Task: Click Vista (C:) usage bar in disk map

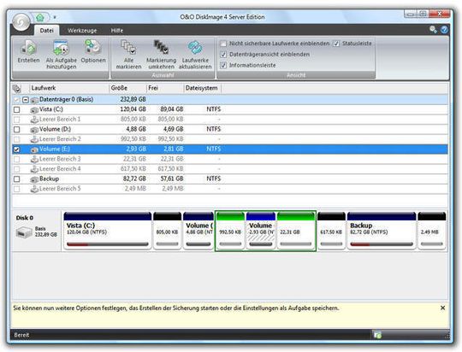Action: pyautogui.click(x=108, y=244)
